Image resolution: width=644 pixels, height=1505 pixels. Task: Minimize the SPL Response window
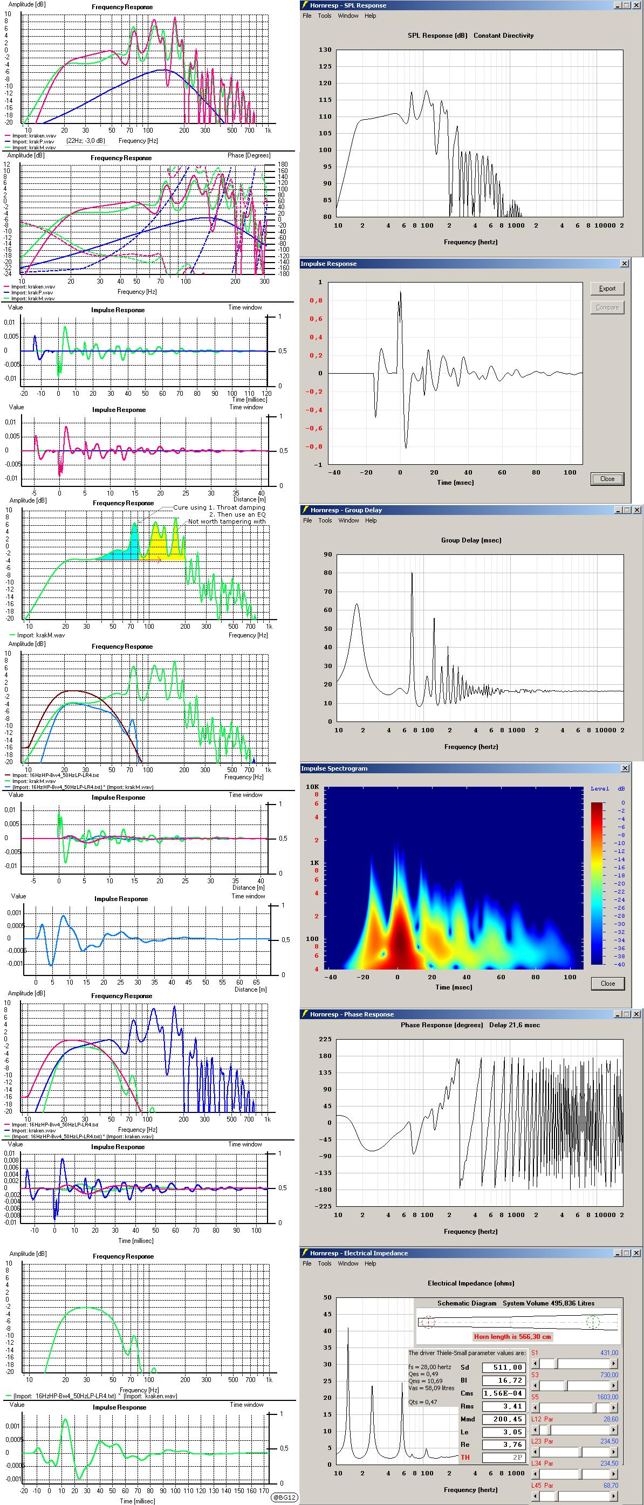click(618, 5)
